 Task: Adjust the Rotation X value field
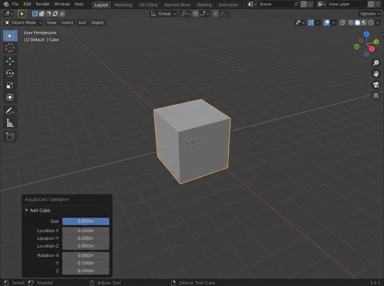[x=86, y=255]
